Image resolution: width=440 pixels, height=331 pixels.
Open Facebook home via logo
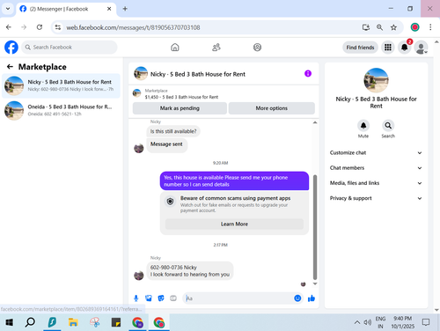(x=11, y=48)
